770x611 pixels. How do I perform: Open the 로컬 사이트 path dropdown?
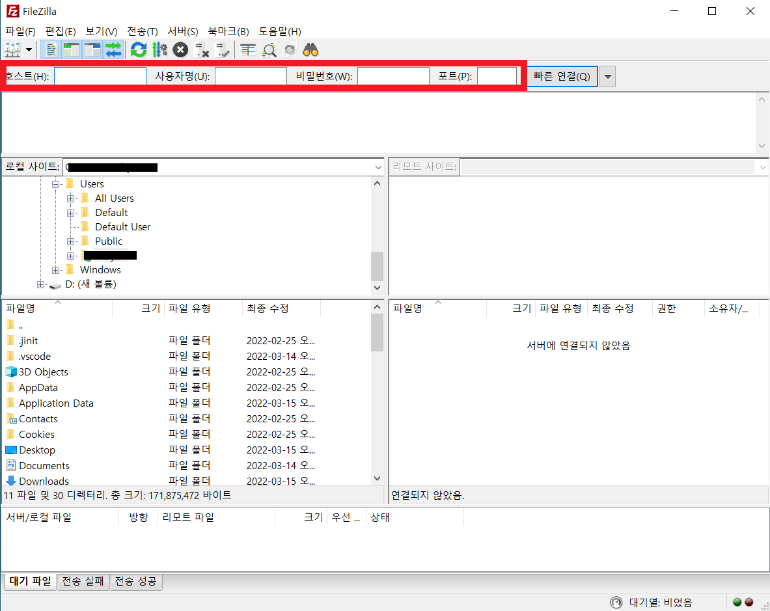378,167
